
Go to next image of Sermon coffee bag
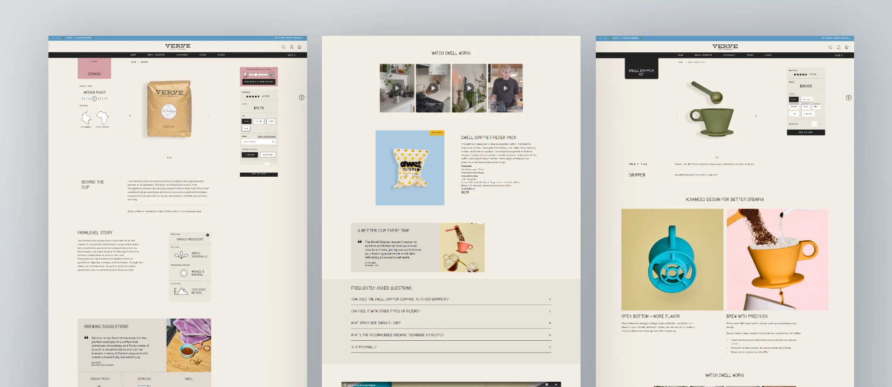(209, 116)
